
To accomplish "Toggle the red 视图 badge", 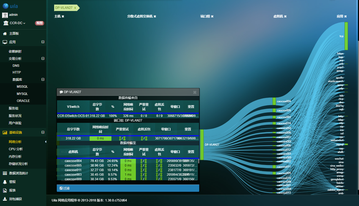I will tap(39, 23).
